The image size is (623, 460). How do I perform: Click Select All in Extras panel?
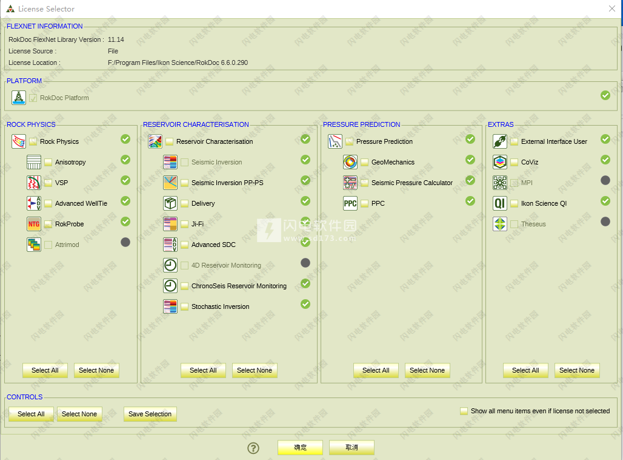pyautogui.click(x=525, y=370)
